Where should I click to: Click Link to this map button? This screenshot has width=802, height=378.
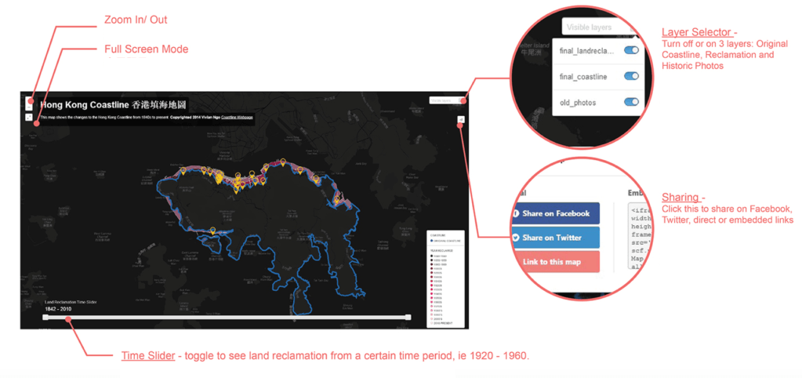555,261
